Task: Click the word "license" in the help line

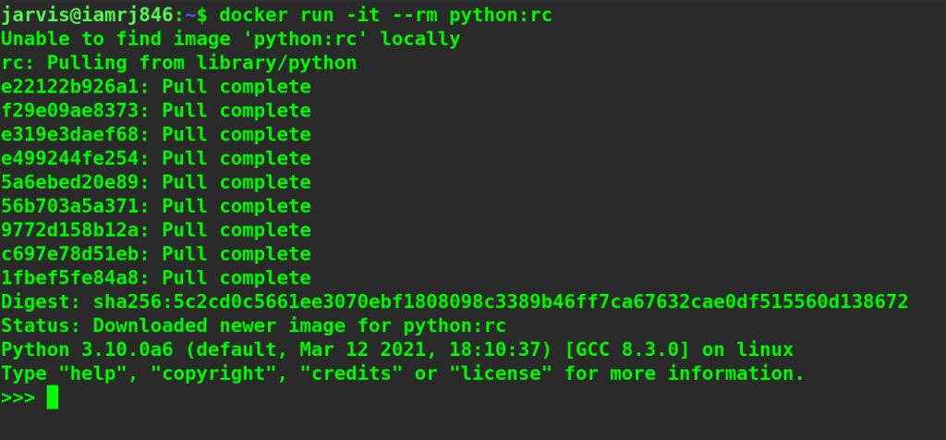Action: [506, 374]
